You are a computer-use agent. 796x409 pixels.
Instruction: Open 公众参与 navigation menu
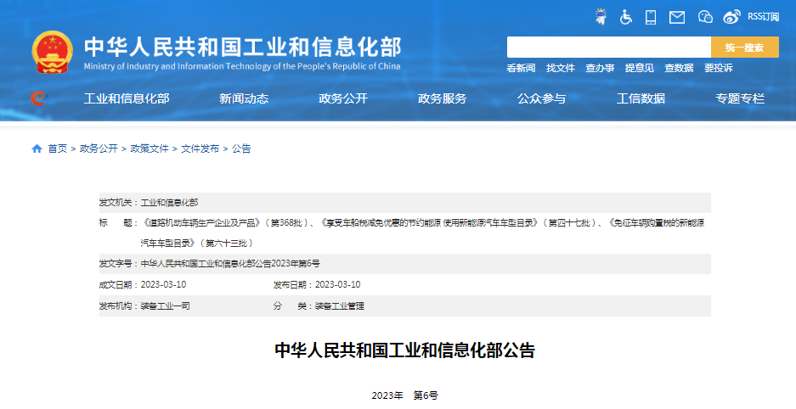pyautogui.click(x=542, y=98)
